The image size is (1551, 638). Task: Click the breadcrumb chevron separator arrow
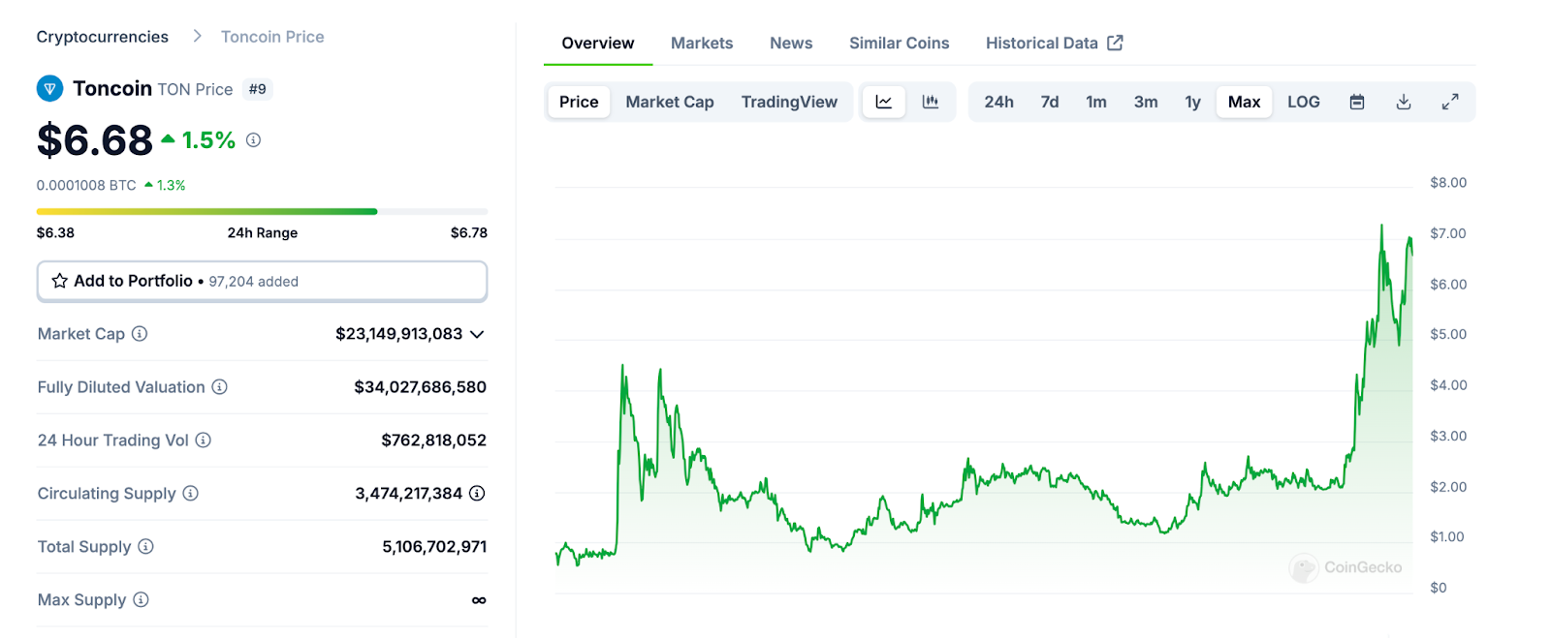click(197, 36)
